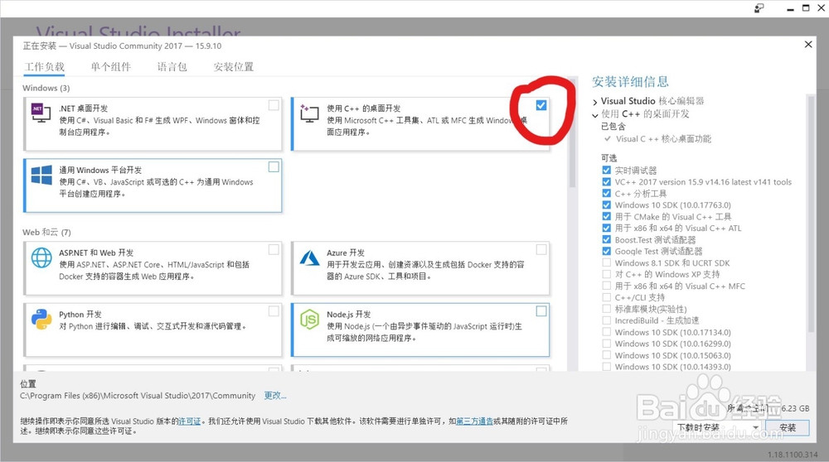Check Windows 10 SDK (10.0.16299.0)

click(607, 344)
